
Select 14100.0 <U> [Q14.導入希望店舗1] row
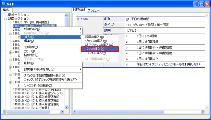(36, 97)
